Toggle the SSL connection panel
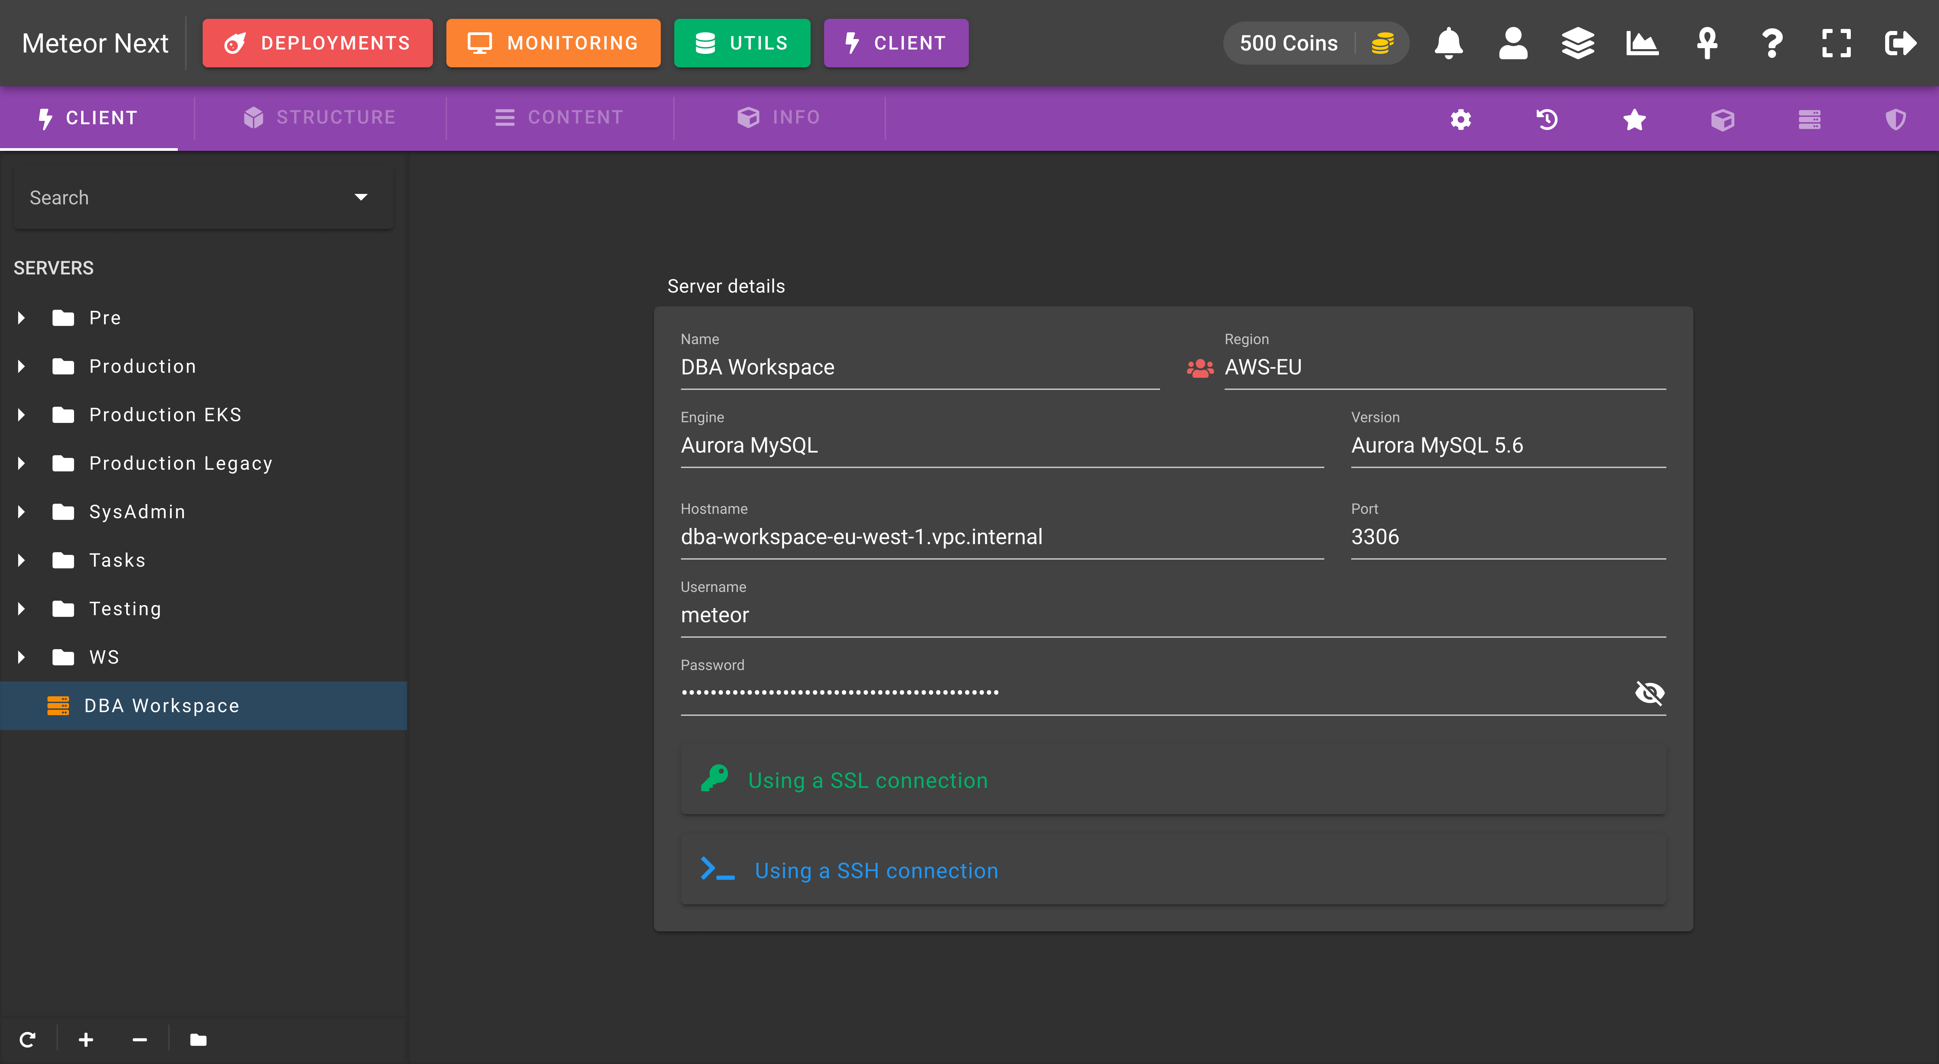This screenshot has width=1939, height=1064. click(1173, 780)
